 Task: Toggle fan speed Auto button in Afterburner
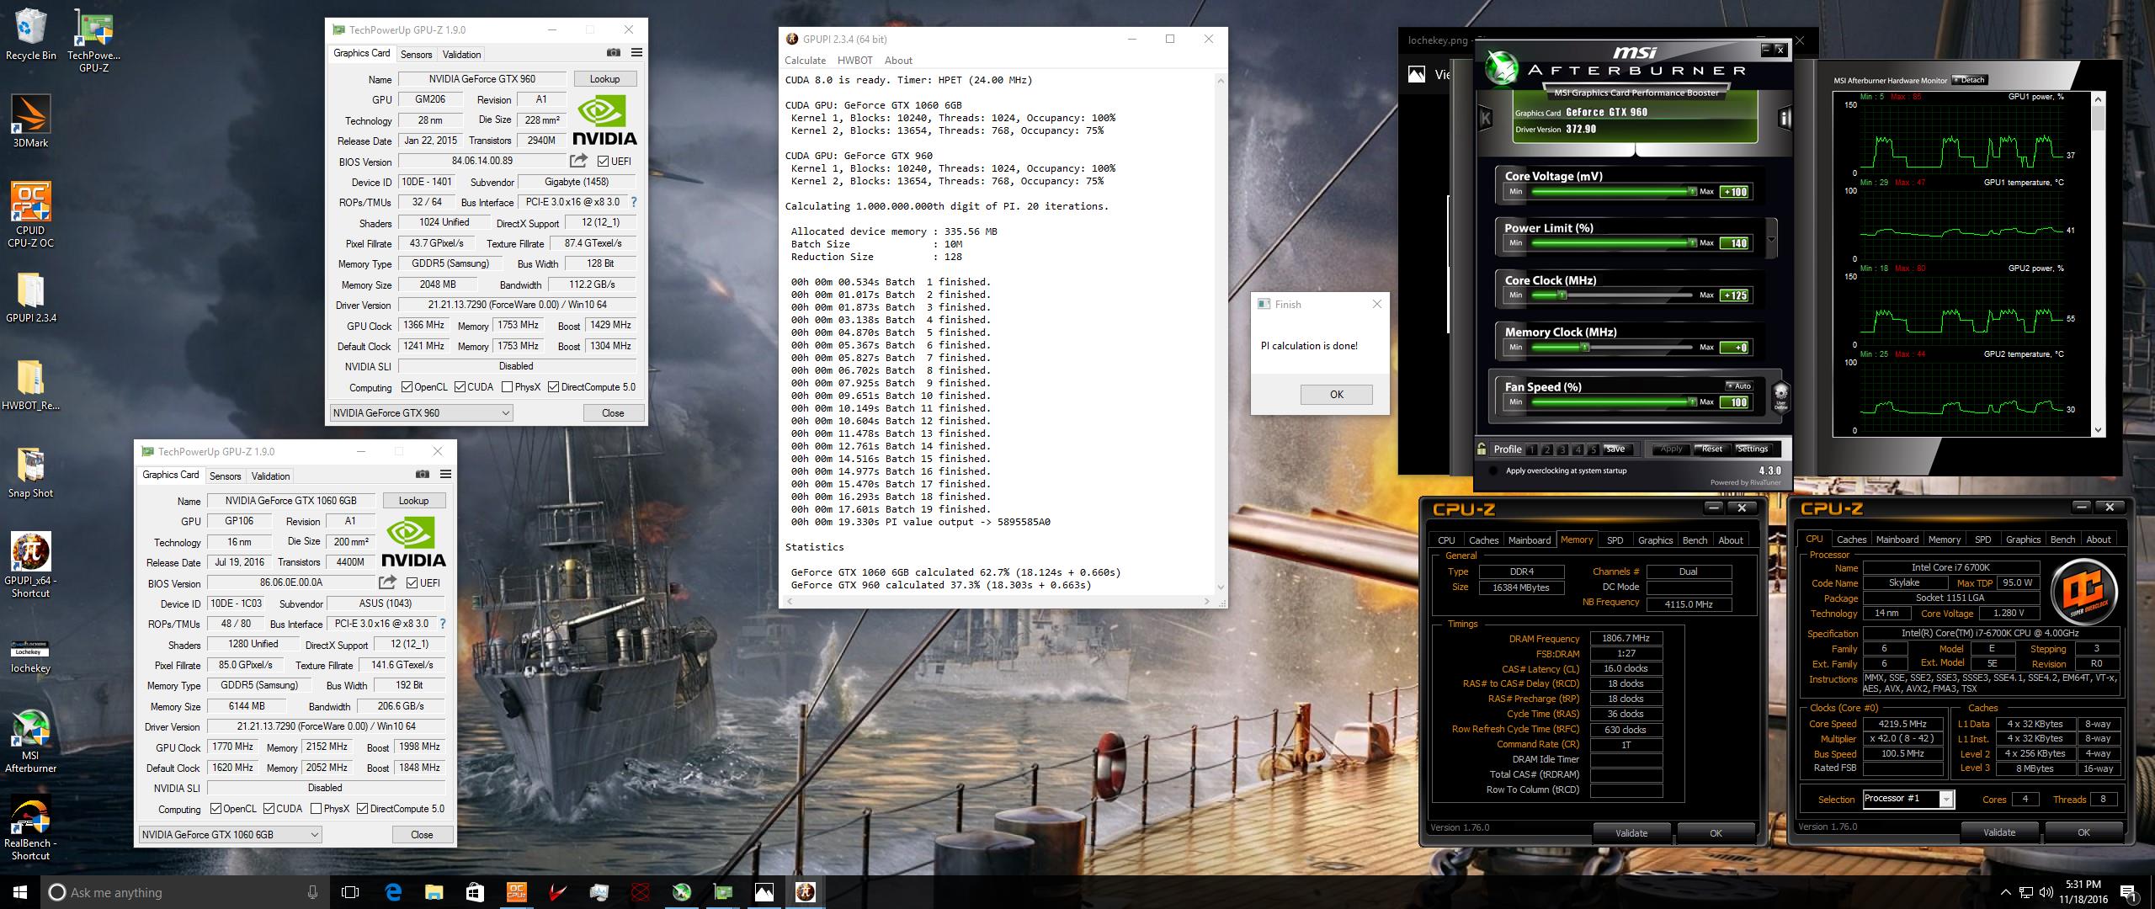[1738, 386]
